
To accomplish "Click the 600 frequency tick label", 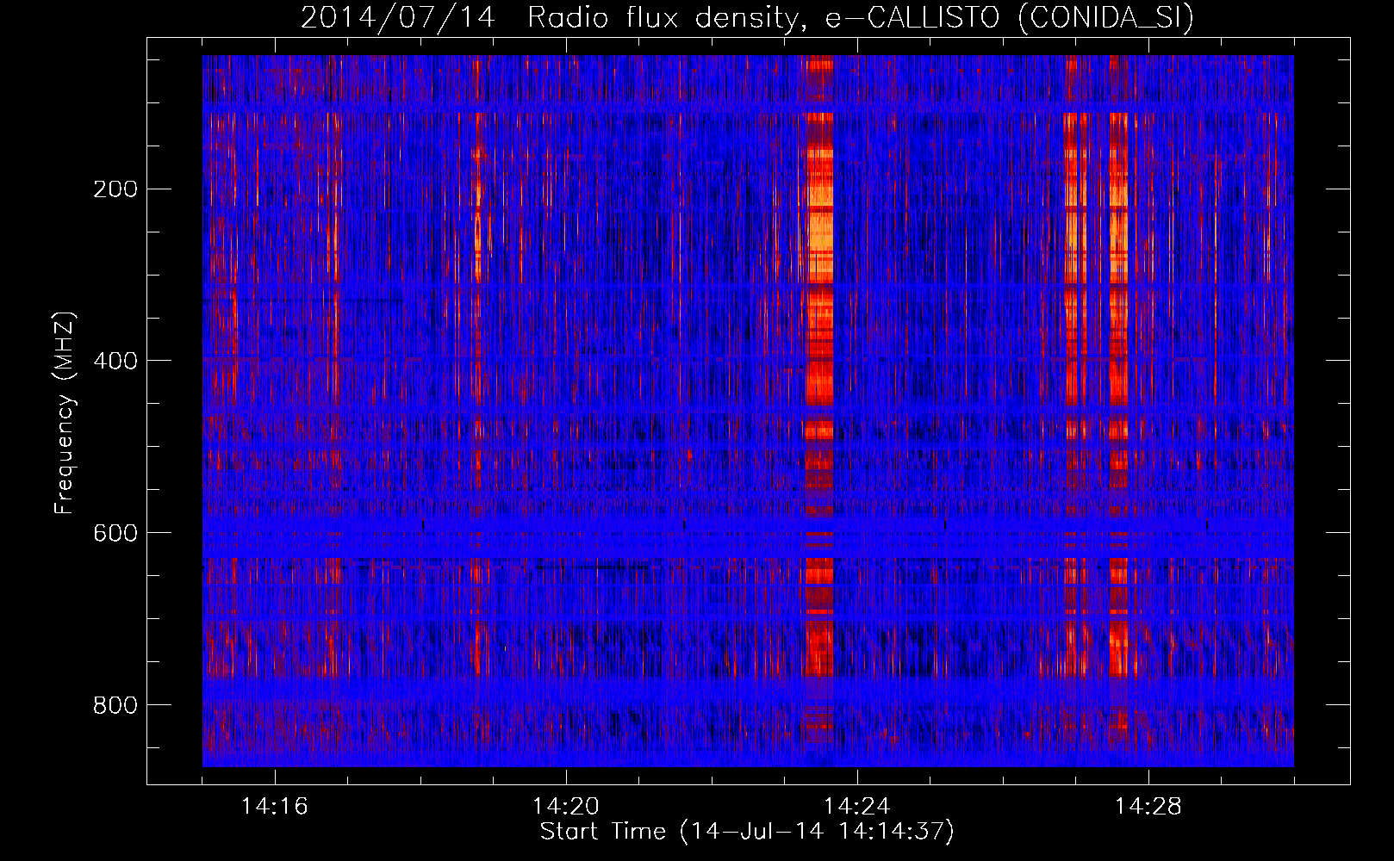I will [x=115, y=533].
